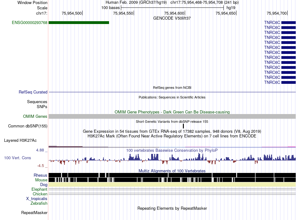Select the Dog alignment row label

click(44, 185)
